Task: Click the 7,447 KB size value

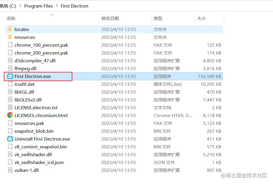Action: [x=212, y=100]
